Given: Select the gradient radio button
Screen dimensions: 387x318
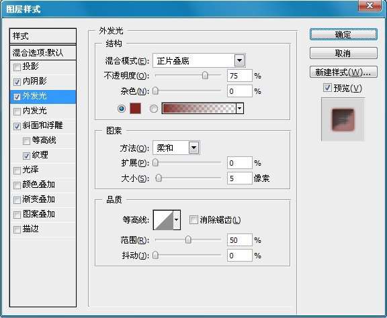Looking at the screenshot, I should [x=153, y=109].
